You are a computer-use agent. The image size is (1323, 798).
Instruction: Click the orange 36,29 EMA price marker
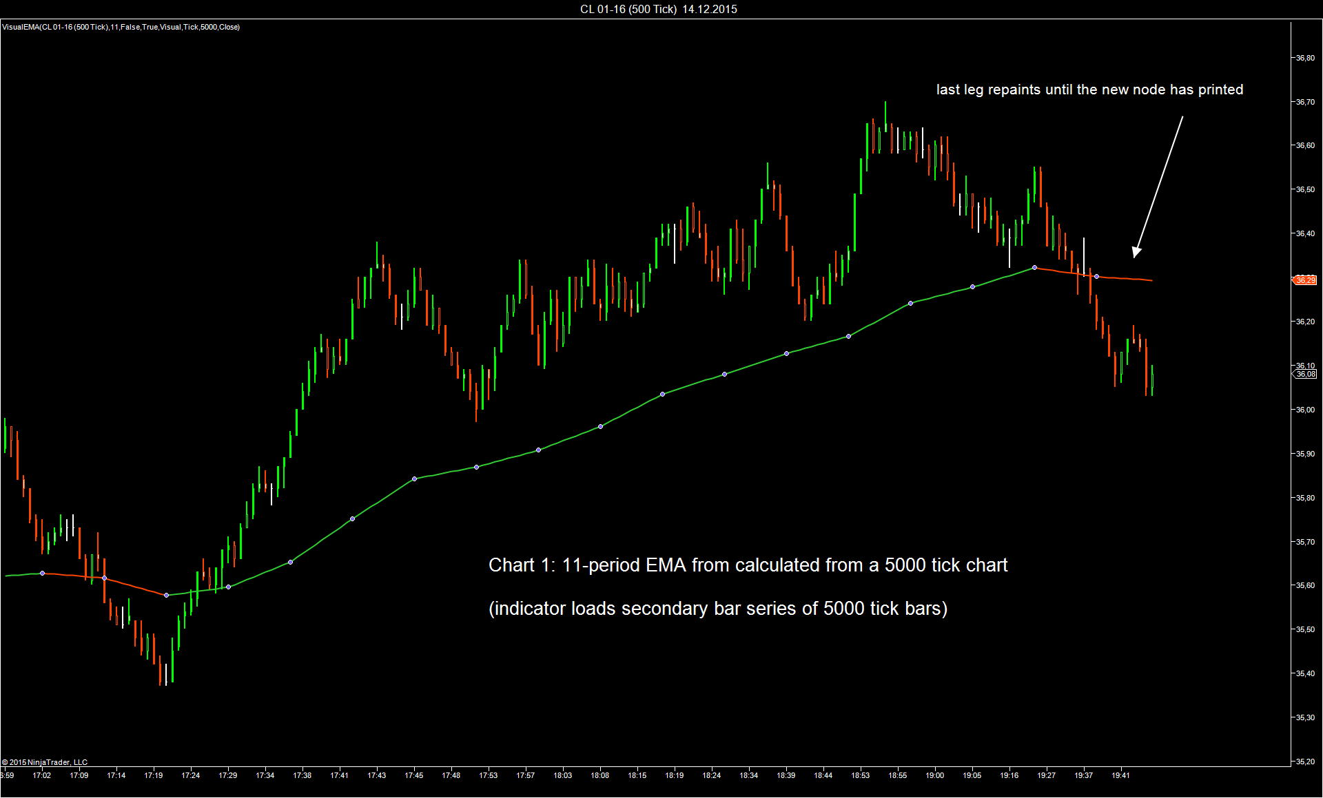click(x=1305, y=280)
